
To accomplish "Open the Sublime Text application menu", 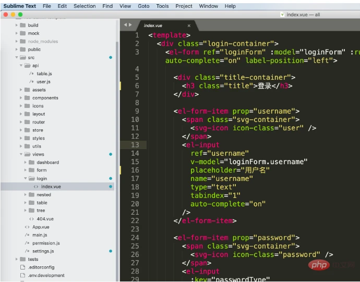I will tap(20, 6).
